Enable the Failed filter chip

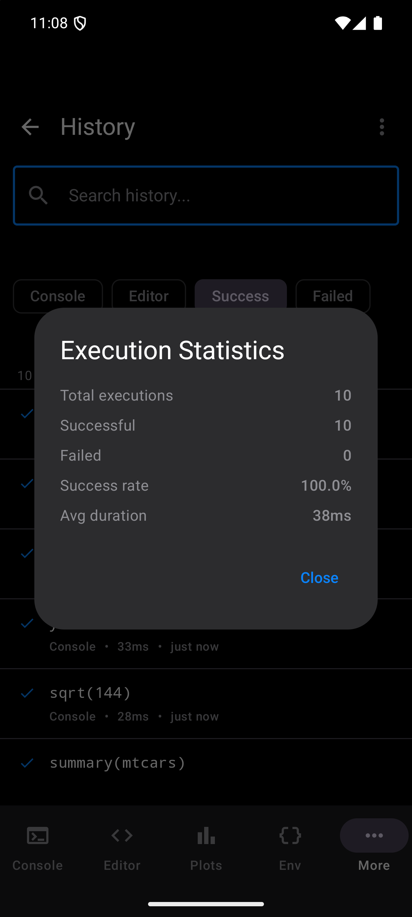[333, 296]
